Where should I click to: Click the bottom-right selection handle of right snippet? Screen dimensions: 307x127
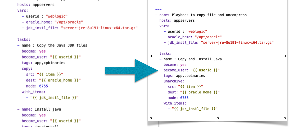point(285,118)
